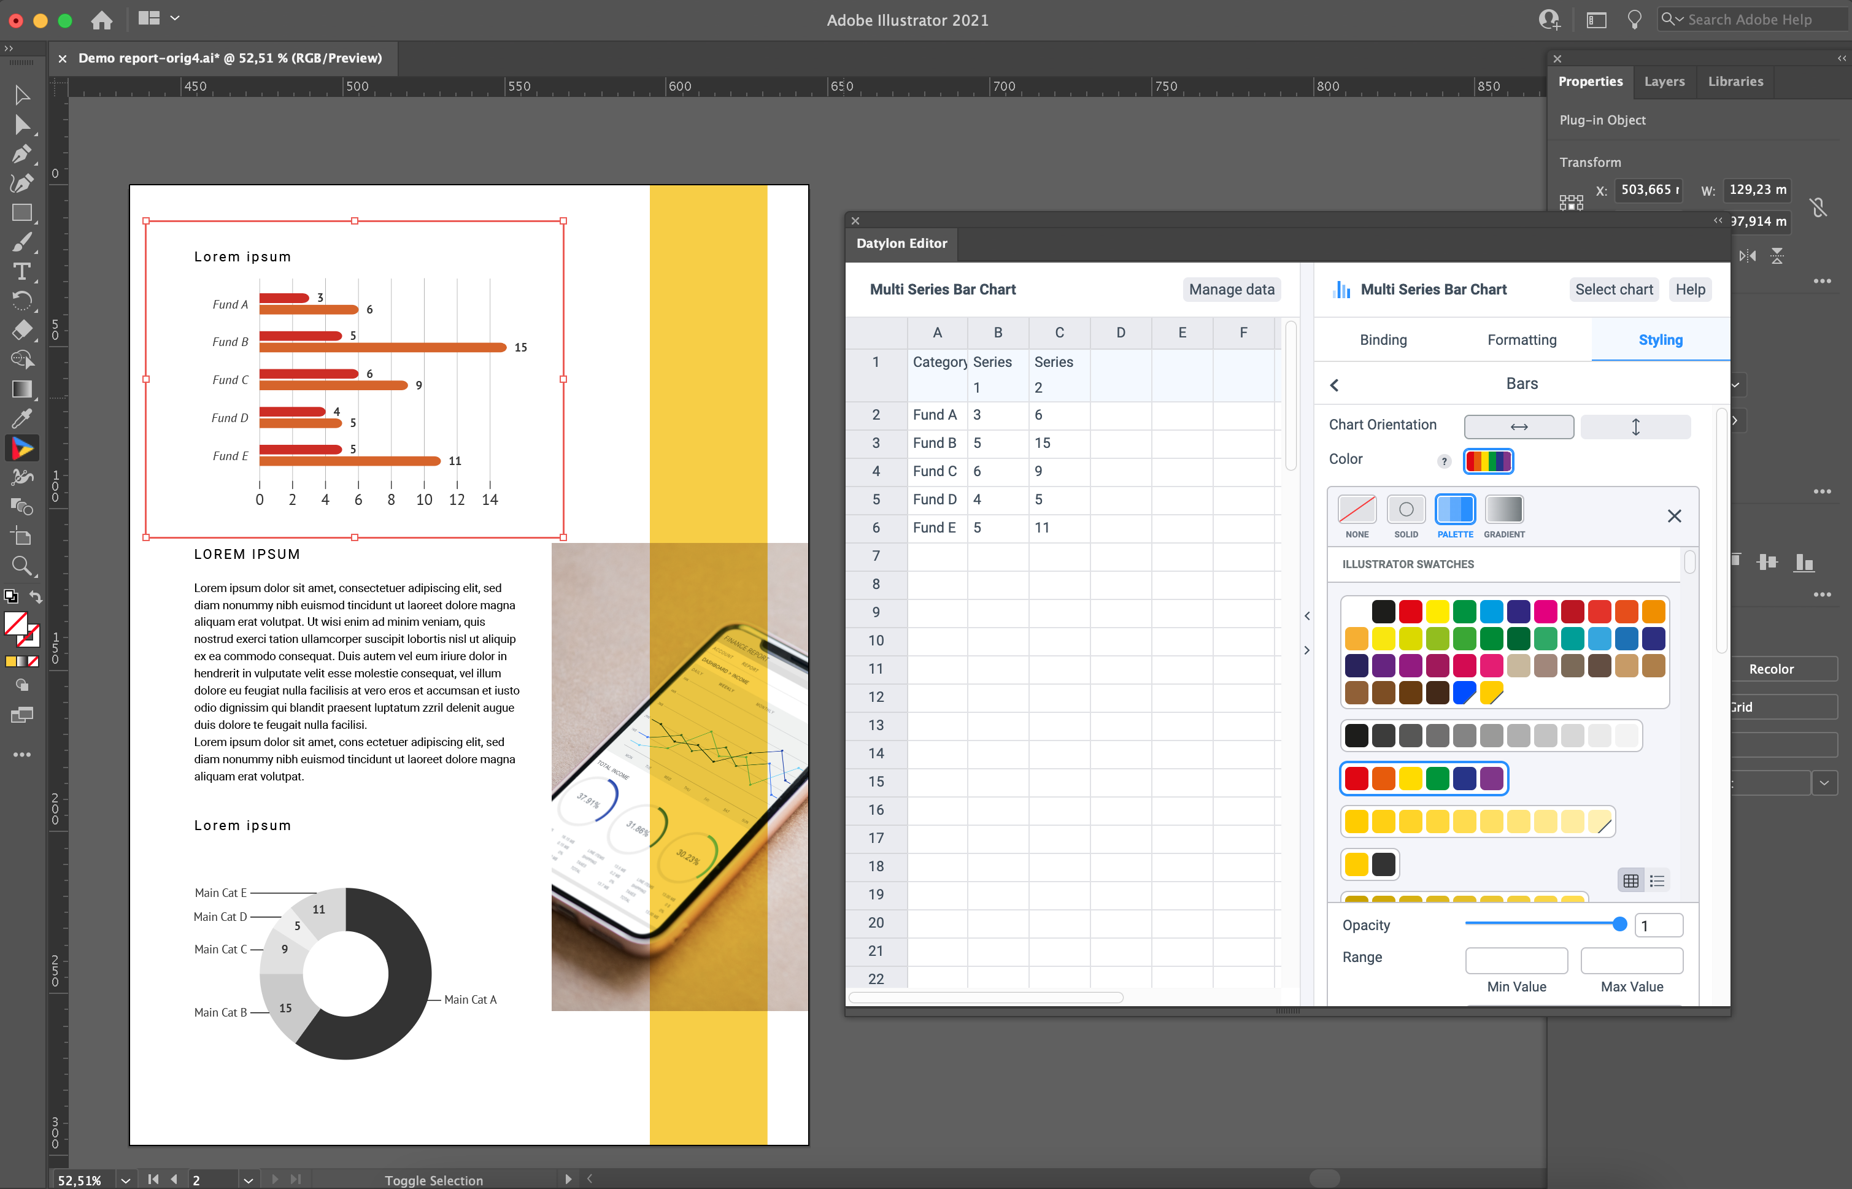Select the Zoom tool

tap(21, 566)
